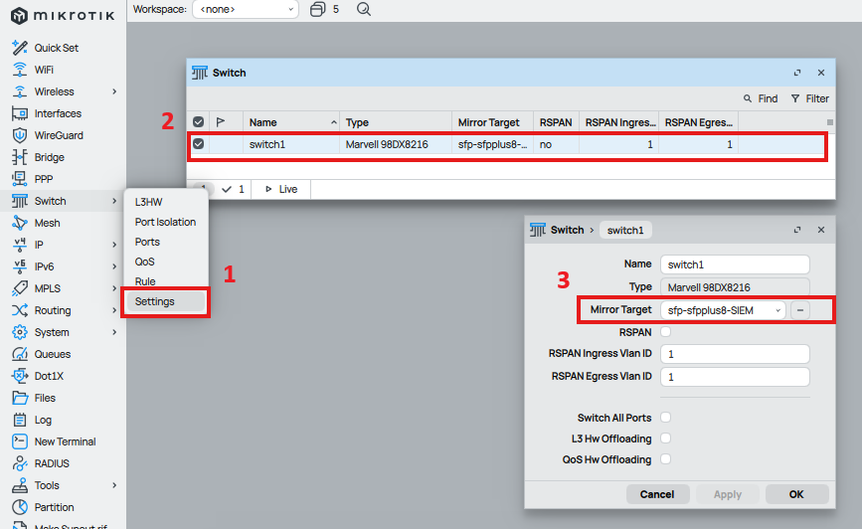This screenshot has height=529, width=862.
Task: Click the Queues sidebar icon
Action: click(x=19, y=354)
